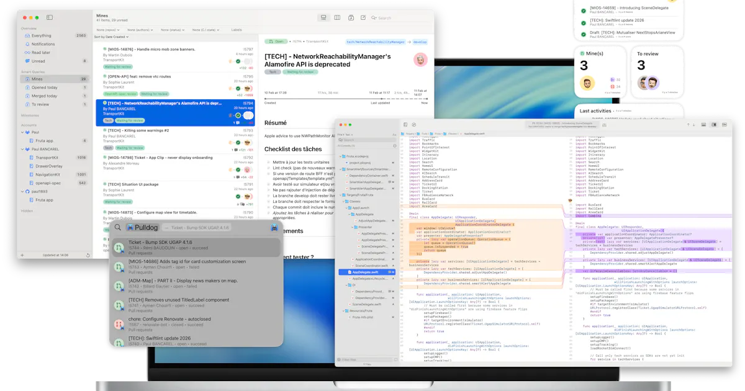Select the two-column layout icon in Mines toolbar
The image size is (745, 391).
[x=337, y=17]
